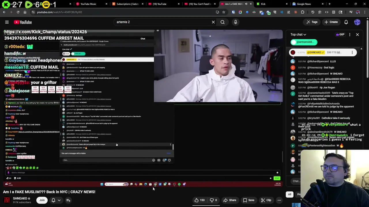
Task: Click the Create button
Action: 331,22
